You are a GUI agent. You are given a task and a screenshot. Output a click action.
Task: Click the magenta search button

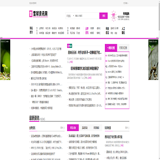[x=104, y=16]
